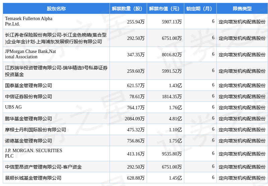
Task: Select 鹏华基金管理有限公司 shareholder name
Action: [28, 119]
